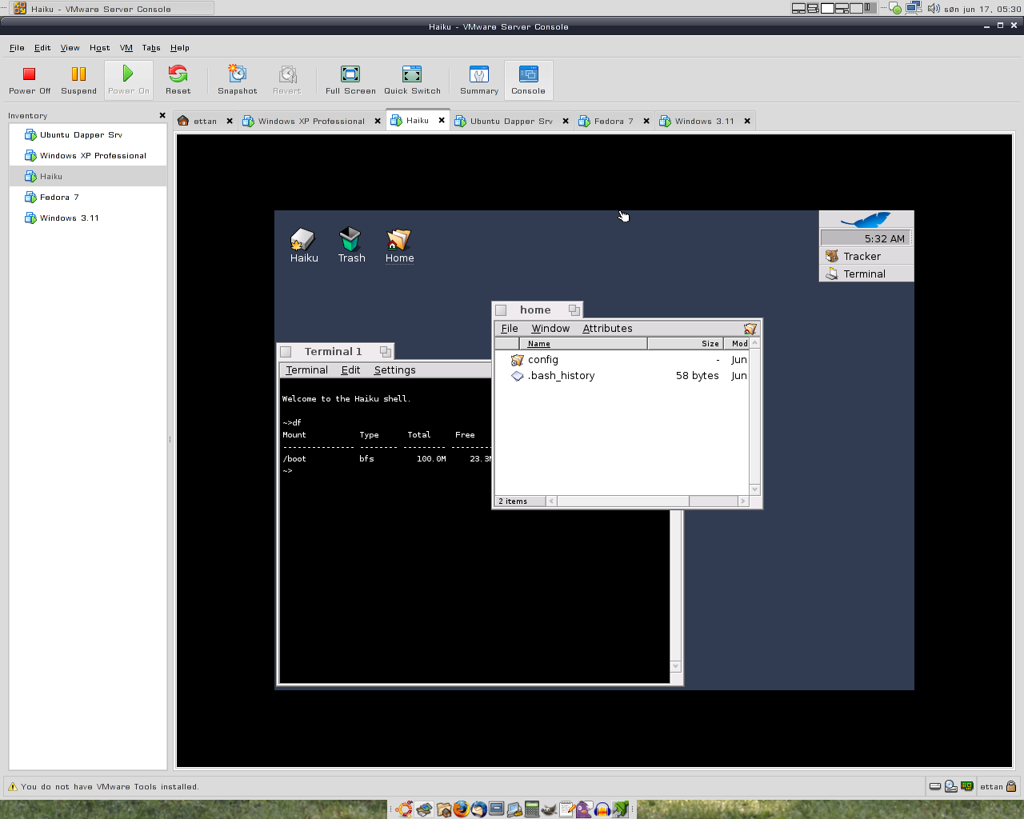Open the text editor notepad dock icon
Viewport: 1024px width, 819px height.
(x=567, y=809)
